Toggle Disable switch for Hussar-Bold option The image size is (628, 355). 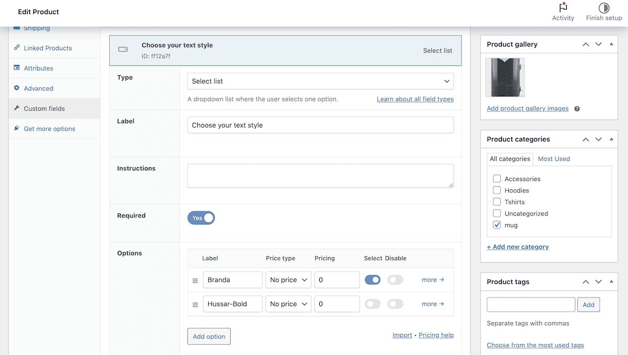[395, 304]
